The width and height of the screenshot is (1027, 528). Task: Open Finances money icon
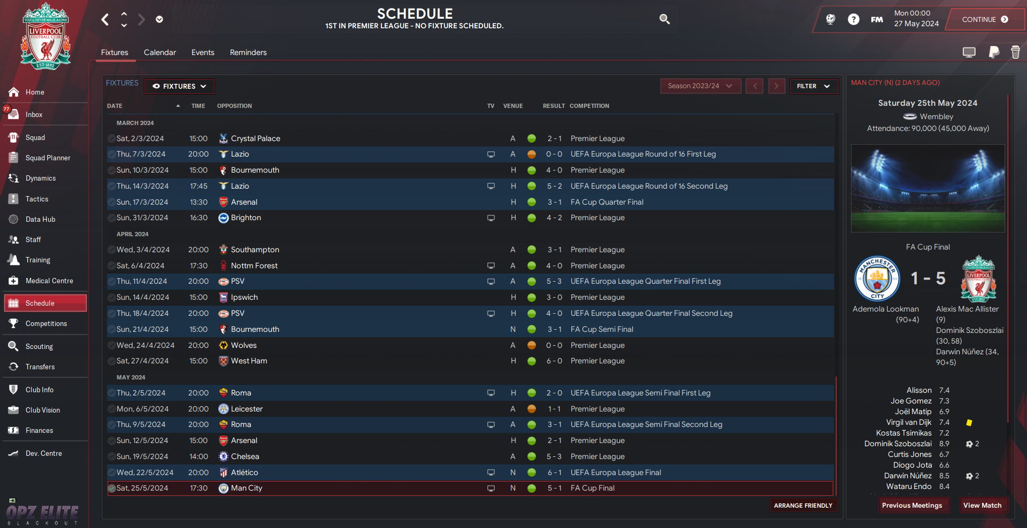[x=14, y=430]
